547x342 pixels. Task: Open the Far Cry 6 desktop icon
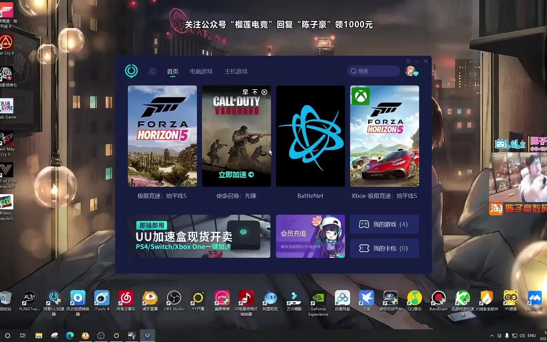tap(7, 45)
